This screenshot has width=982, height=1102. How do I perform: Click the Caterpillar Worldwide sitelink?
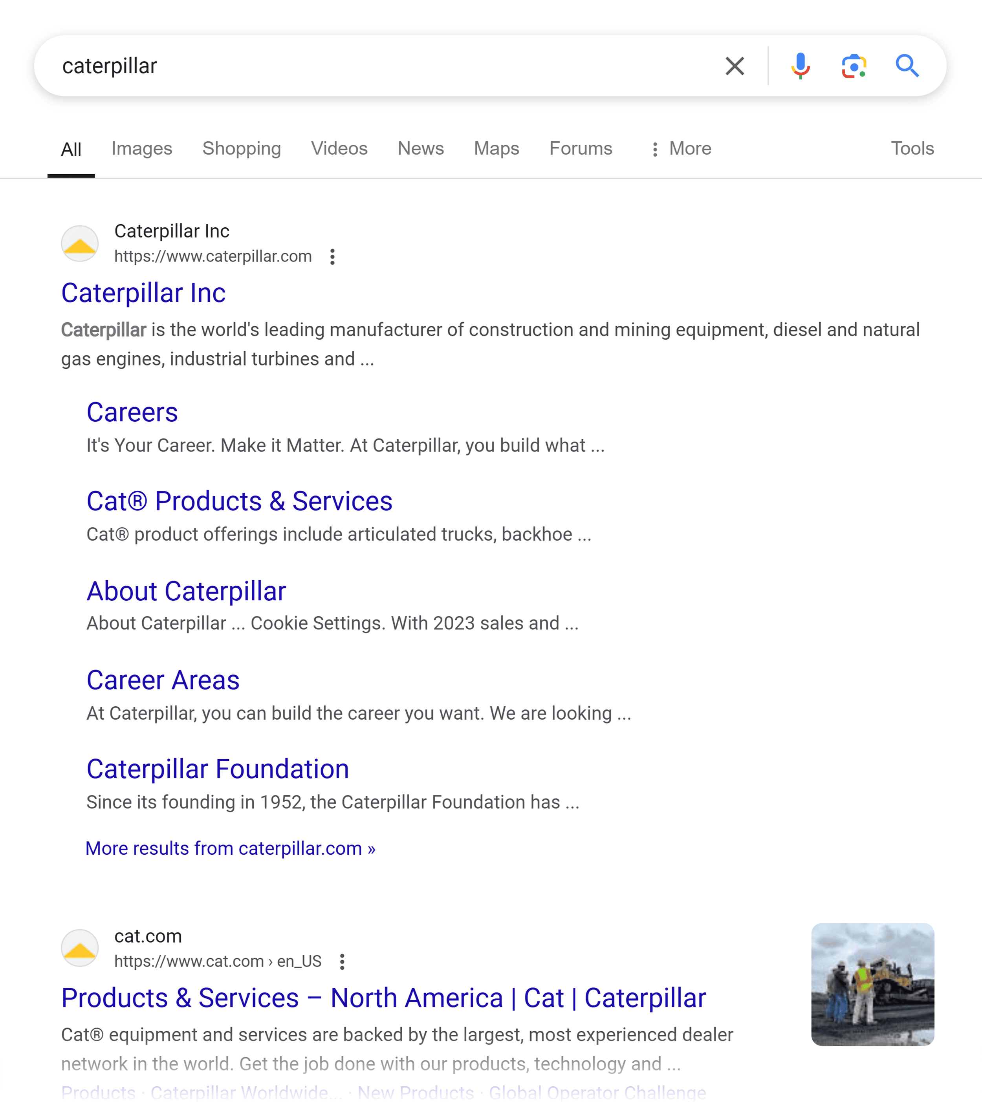[x=246, y=1093]
